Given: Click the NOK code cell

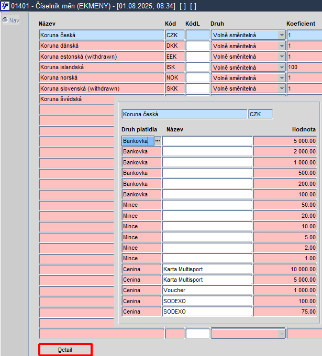Looking at the screenshot, I should click(175, 78).
